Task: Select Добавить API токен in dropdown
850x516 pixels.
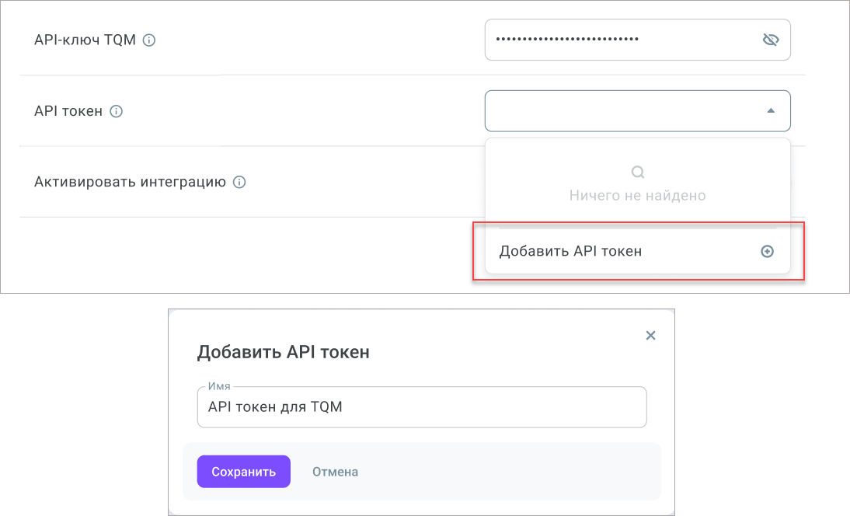Action: [x=637, y=251]
